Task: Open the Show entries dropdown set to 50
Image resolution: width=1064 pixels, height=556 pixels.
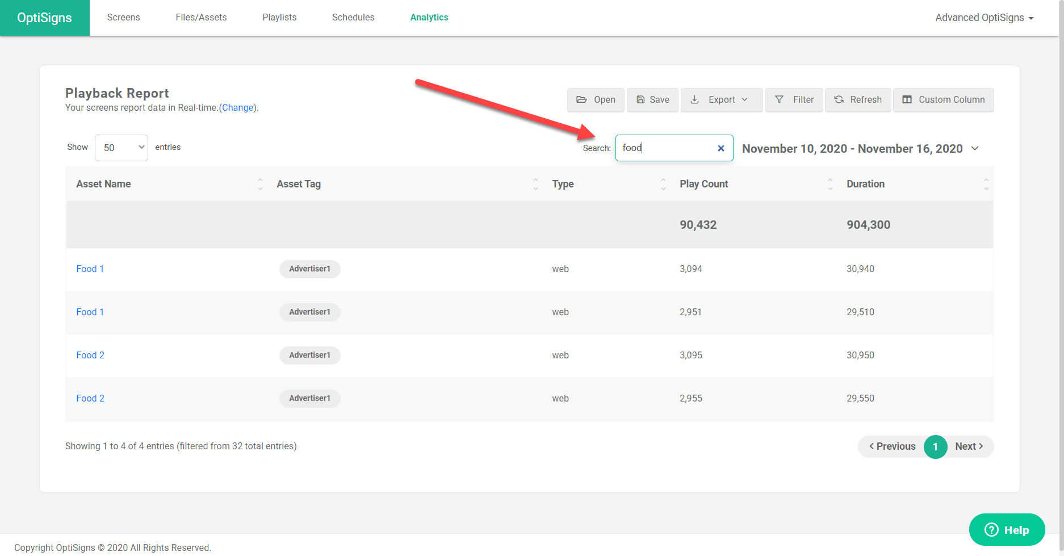Action: (122, 148)
